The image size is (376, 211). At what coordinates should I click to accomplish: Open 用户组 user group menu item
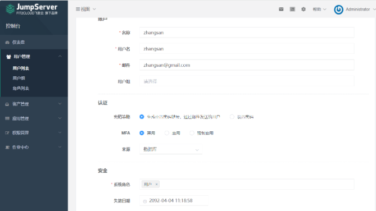click(19, 79)
